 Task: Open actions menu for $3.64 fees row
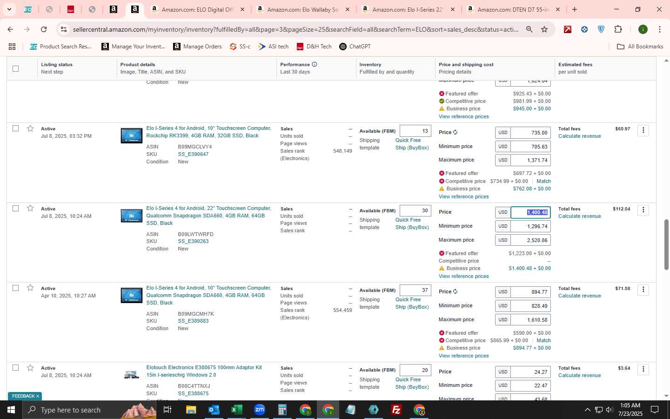coord(643,369)
